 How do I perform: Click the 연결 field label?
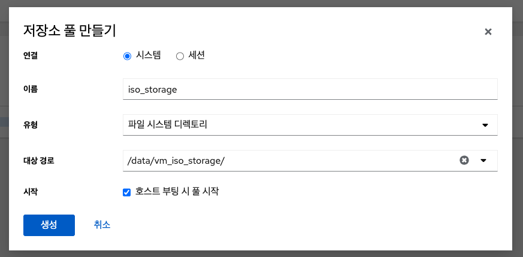tap(31, 56)
